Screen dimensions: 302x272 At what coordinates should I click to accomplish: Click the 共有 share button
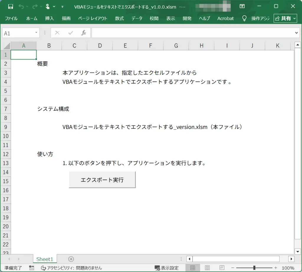[x=285, y=18]
